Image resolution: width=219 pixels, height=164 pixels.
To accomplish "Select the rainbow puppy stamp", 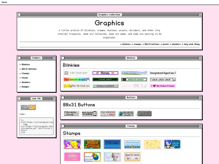I will coord(72,144).
